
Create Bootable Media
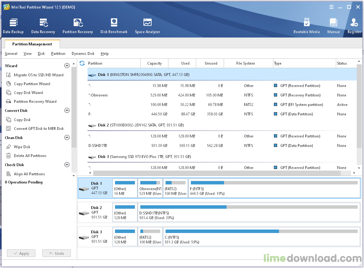pos(306,26)
